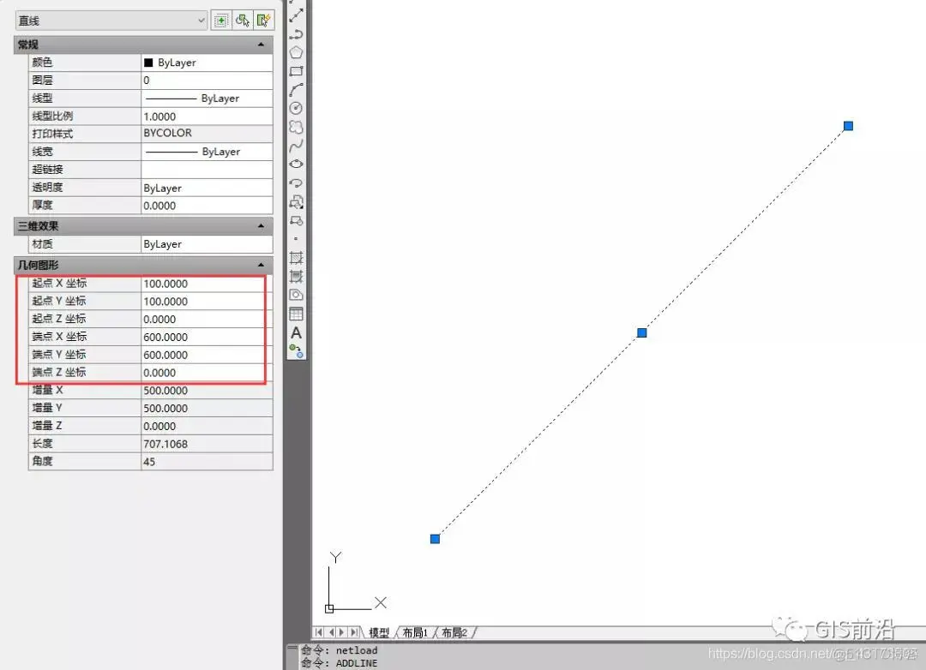
Task: Click the first layout tab navigation arrow
Action: point(319,632)
